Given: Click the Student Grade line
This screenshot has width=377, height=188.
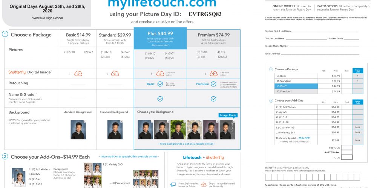Looking at the screenshot, I should [351, 38].
